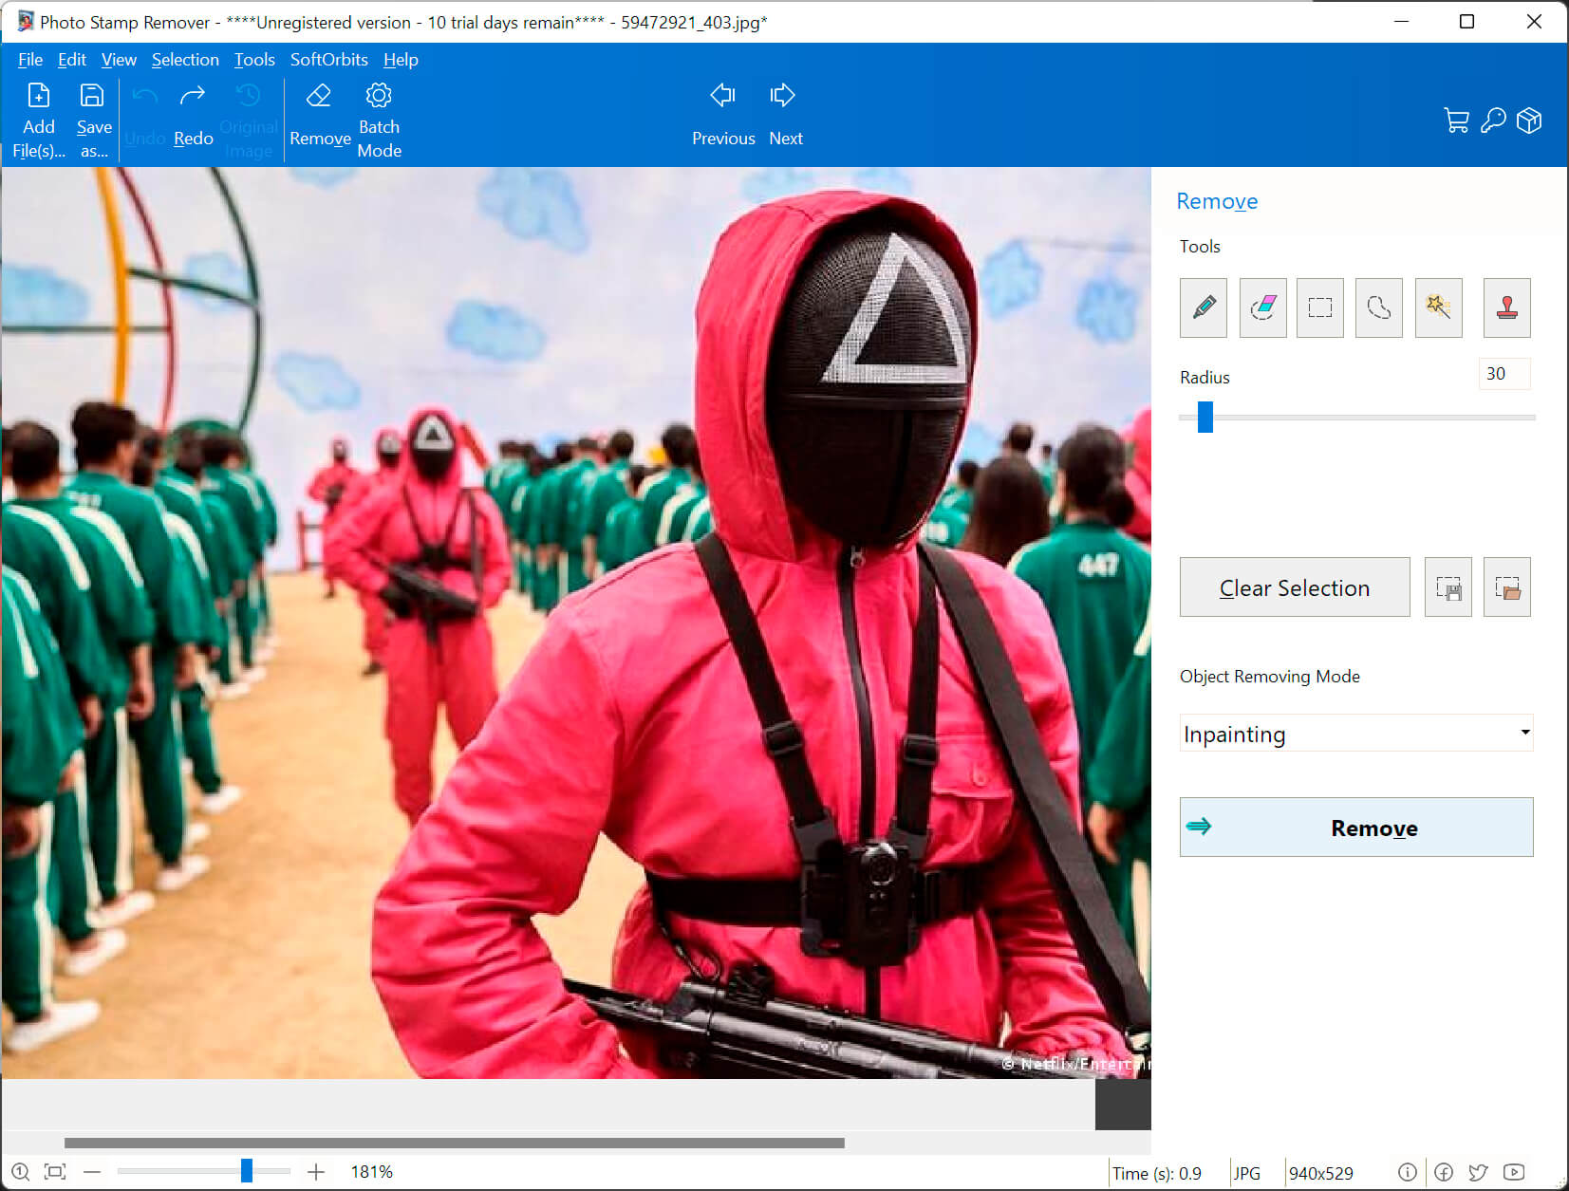Click the Remove panel heading
1569x1191 pixels.
pos(1217,201)
